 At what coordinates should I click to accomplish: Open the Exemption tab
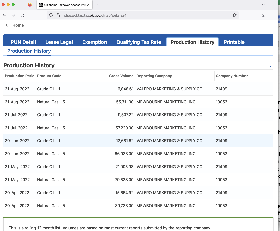tap(94, 42)
